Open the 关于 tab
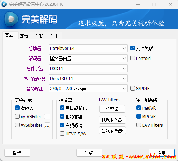The image size is (178, 161). click(x=54, y=36)
